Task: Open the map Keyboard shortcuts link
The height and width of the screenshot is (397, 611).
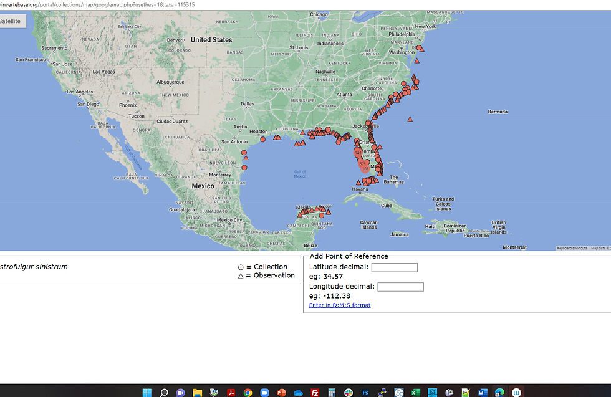Action: pyautogui.click(x=572, y=248)
